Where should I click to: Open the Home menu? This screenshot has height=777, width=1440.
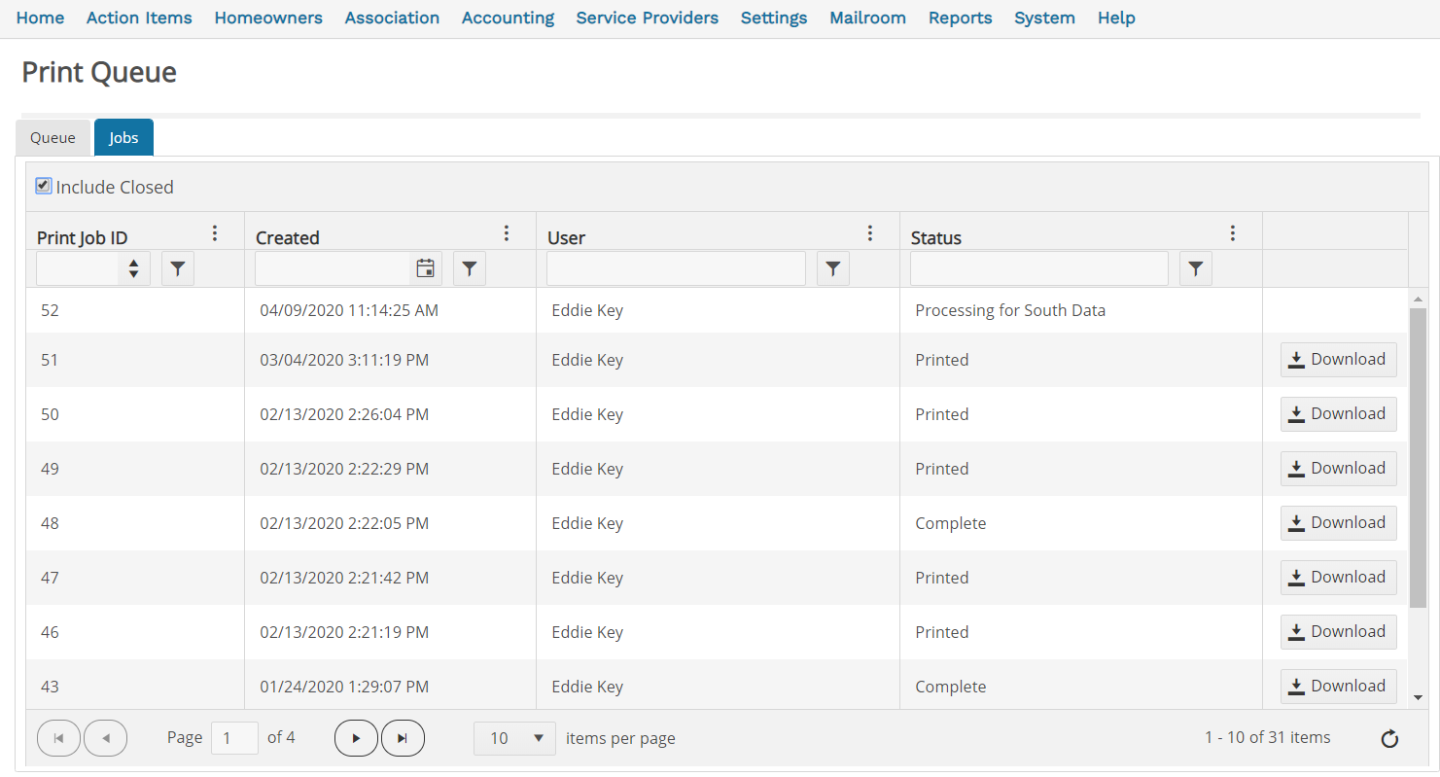40,18
